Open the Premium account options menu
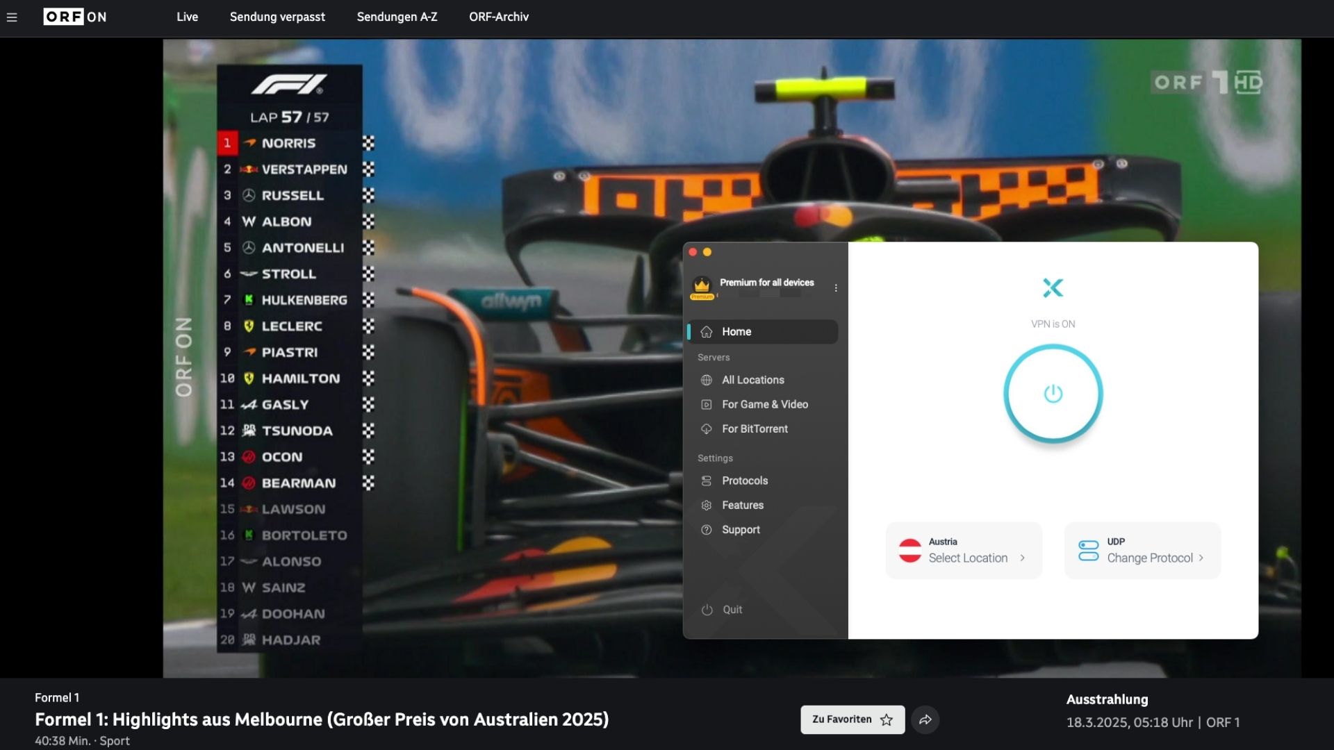 (836, 287)
